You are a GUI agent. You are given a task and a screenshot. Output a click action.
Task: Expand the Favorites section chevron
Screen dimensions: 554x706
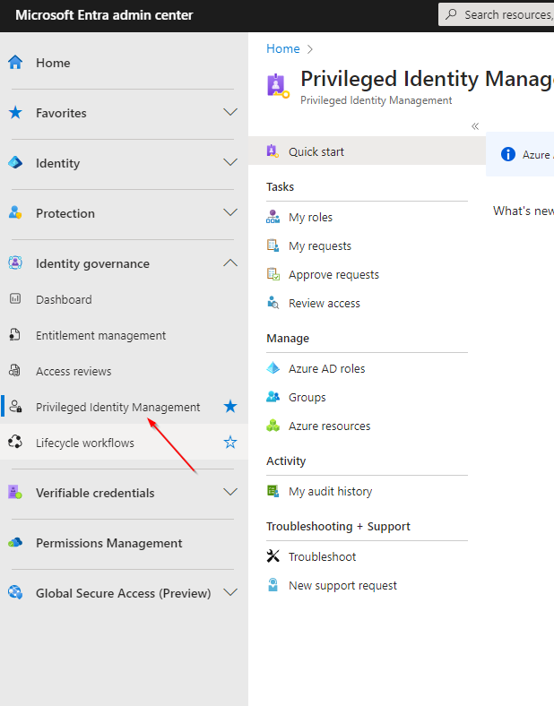pos(230,112)
